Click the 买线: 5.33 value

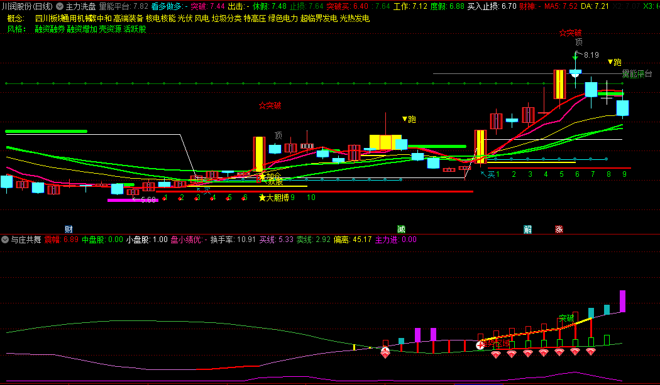(277, 240)
